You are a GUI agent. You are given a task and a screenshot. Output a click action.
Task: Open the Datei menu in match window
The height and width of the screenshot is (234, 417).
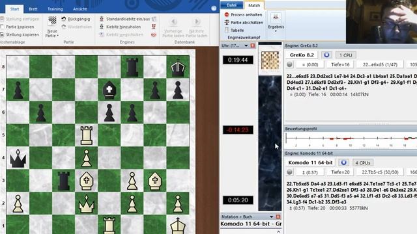(231, 5)
